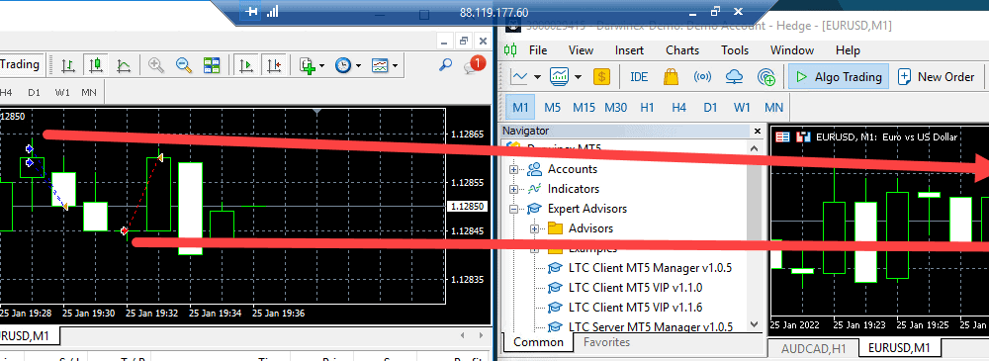Zoom out on the MT4 chart

[184, 64]
